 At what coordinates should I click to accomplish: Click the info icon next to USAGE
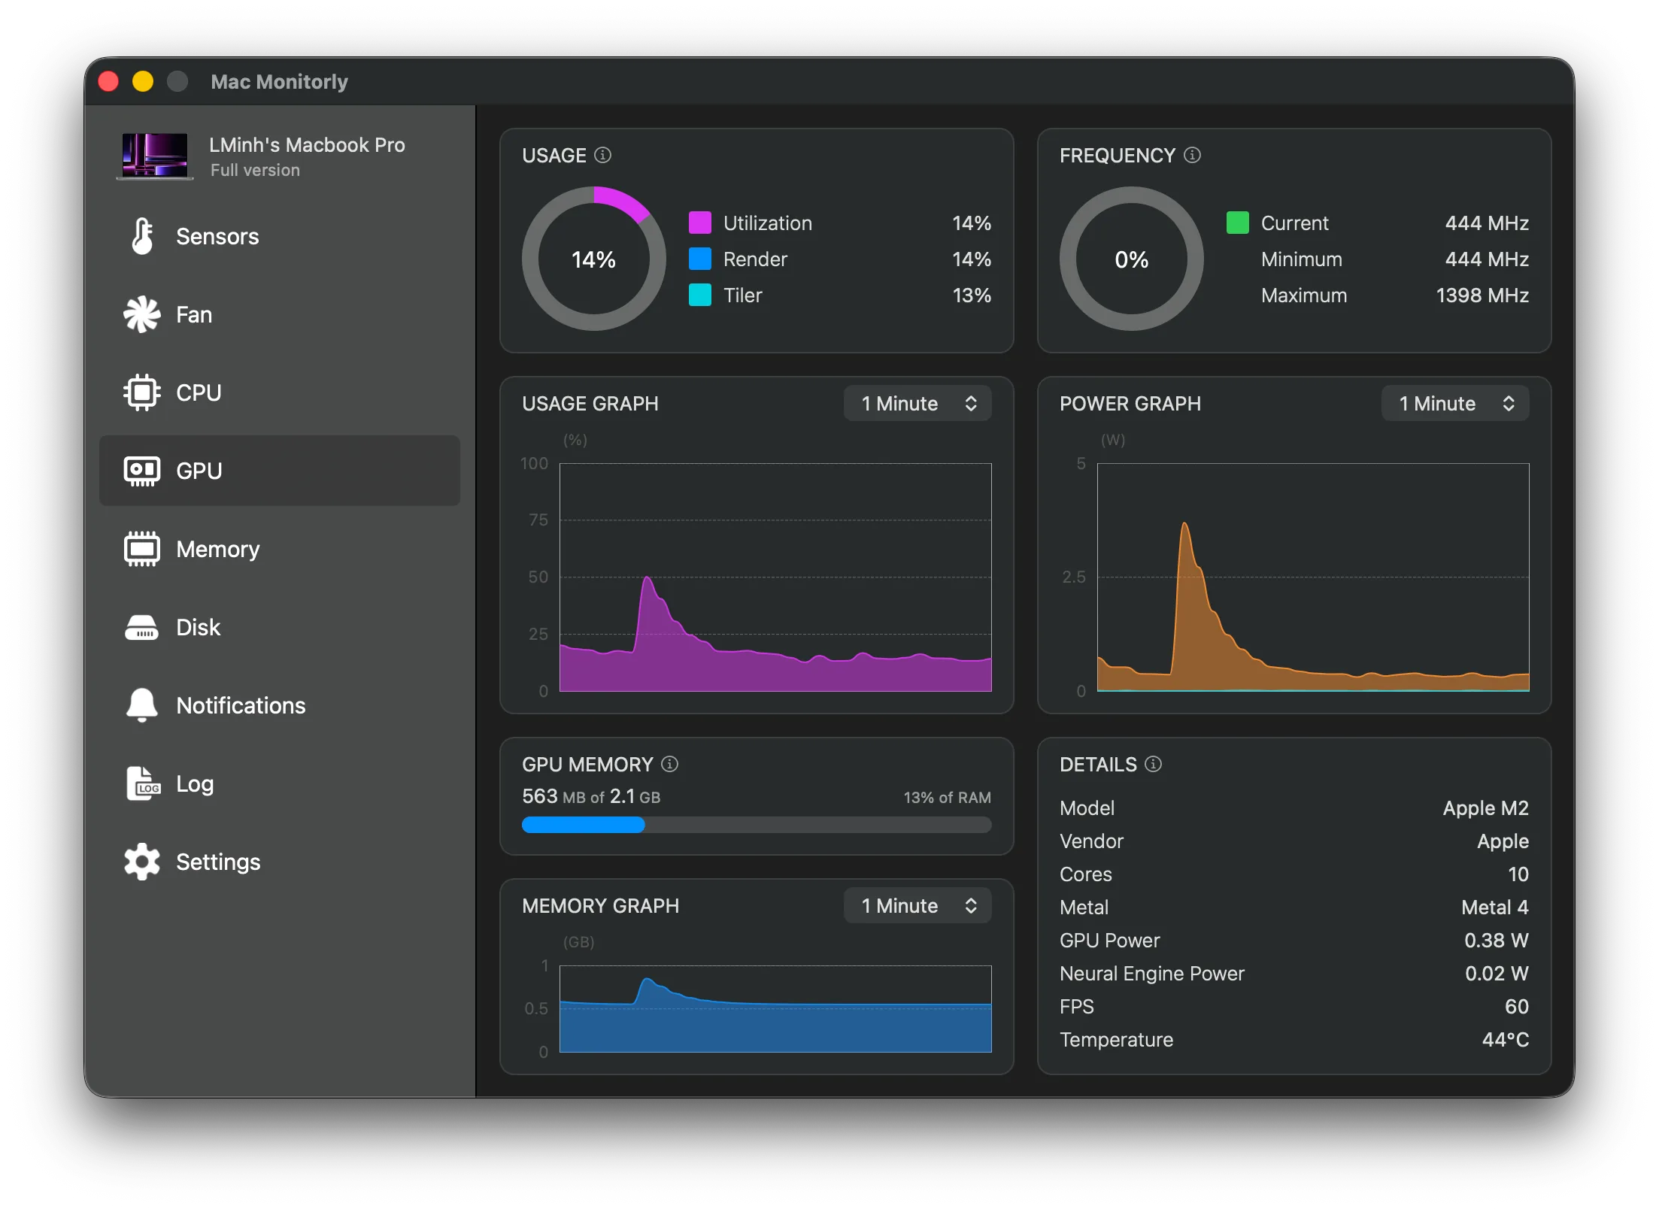(602, 155)
